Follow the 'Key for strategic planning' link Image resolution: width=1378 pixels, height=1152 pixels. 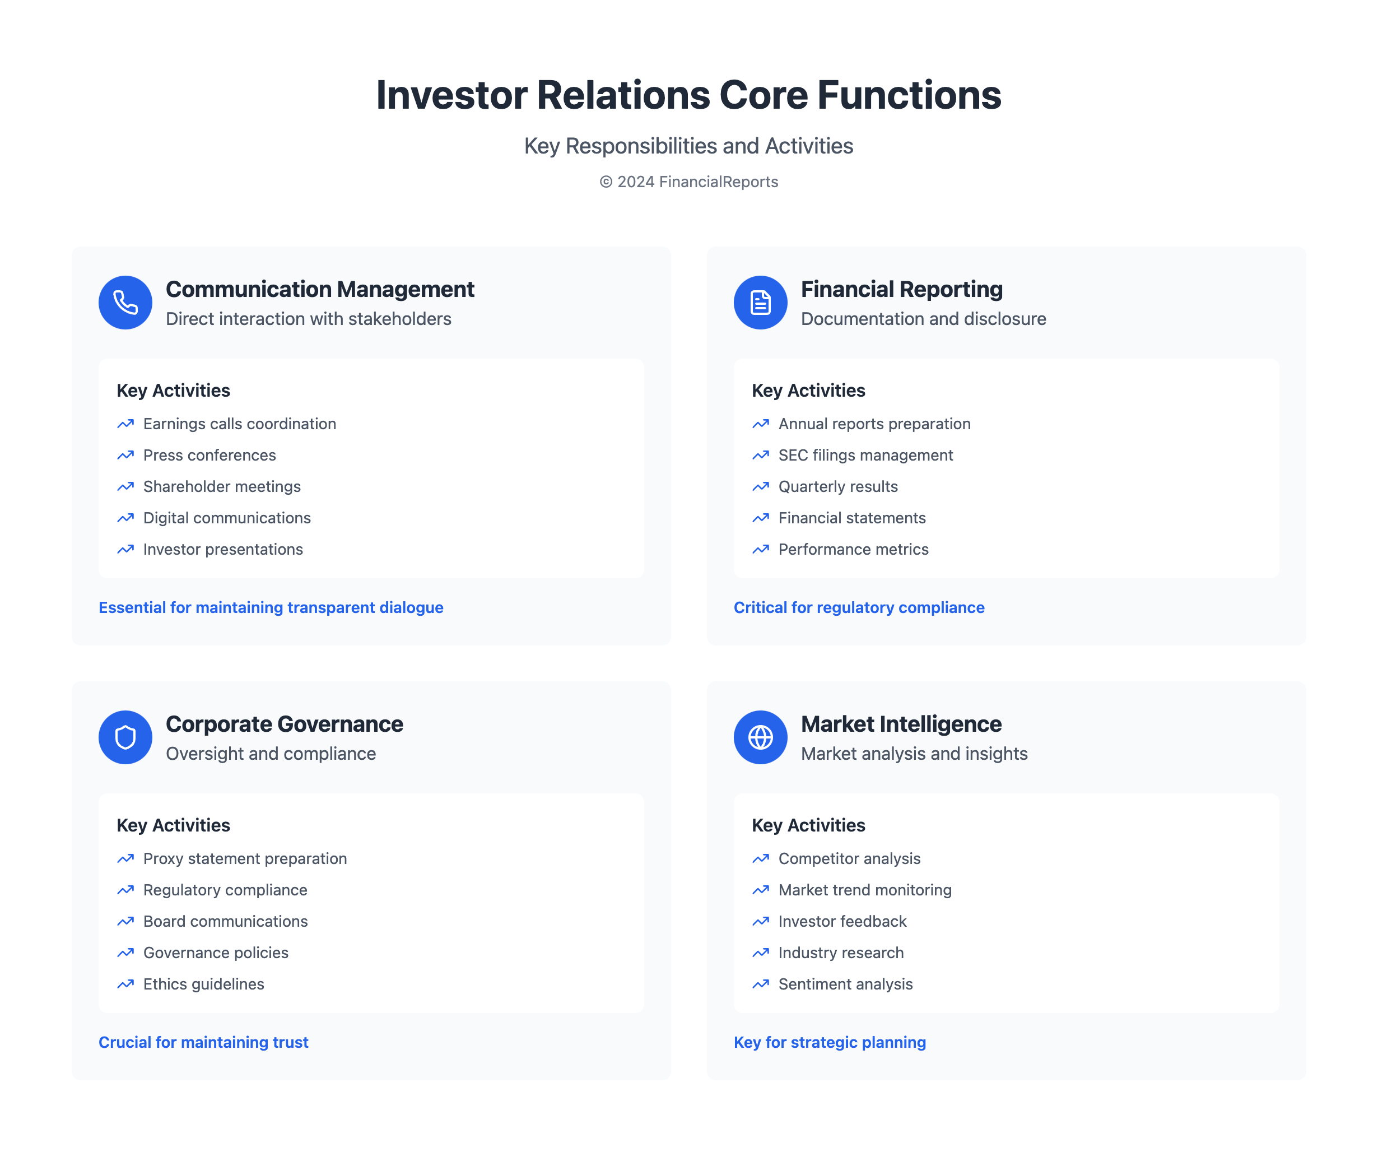click(830, 1042)
